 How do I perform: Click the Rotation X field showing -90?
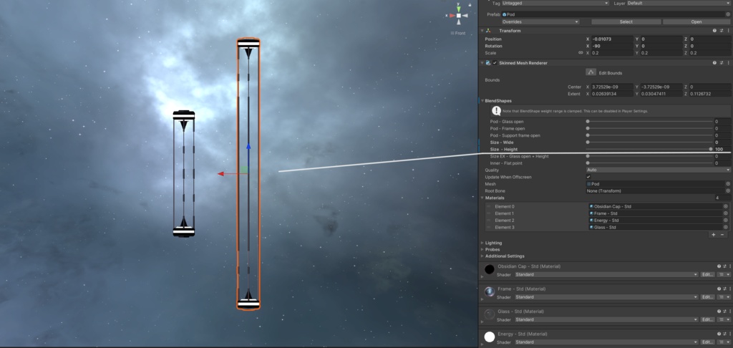pyautogui.click(x=612, y=46)
